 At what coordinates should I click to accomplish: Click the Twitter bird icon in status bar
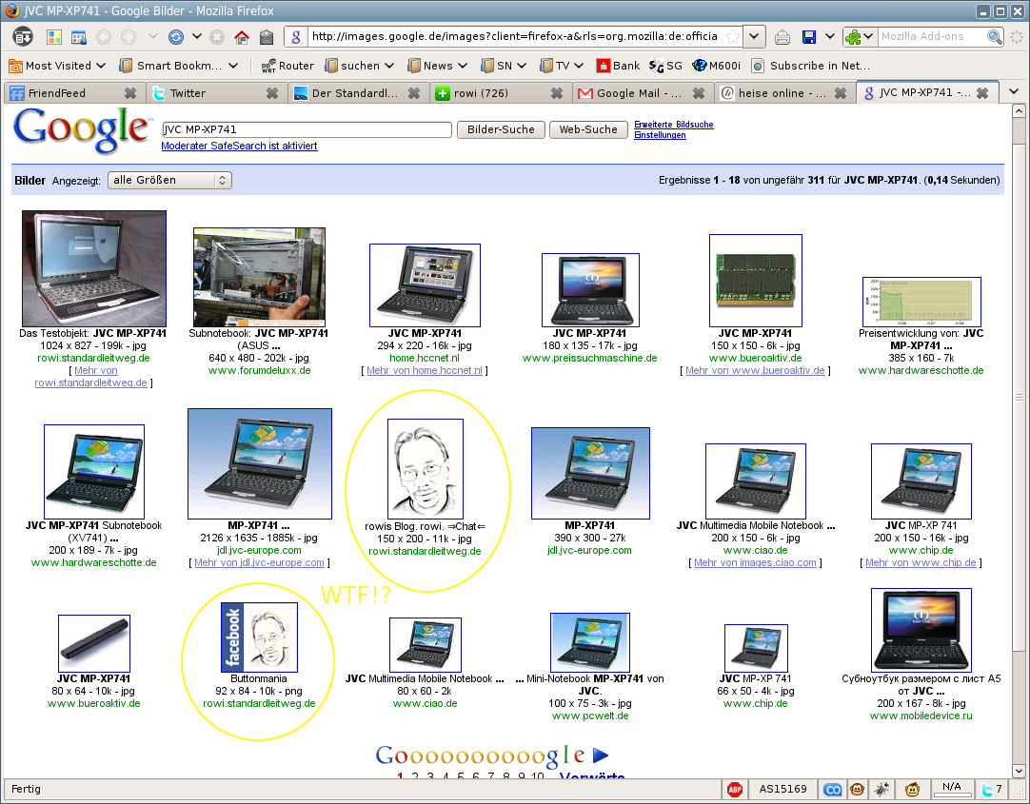[988, 789]
